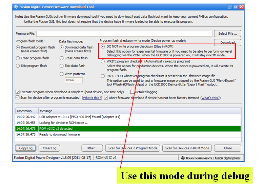The width and height of the screenshot is (264, 188).
Task: Toggle Abort firmware download if not factory trimmed
Action: [106, 98]
